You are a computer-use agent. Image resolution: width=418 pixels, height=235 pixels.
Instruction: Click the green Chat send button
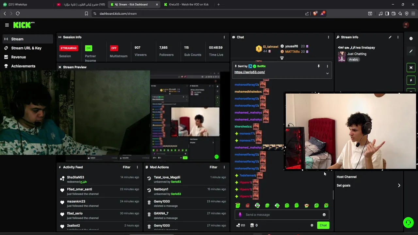[x=323, y=225]
